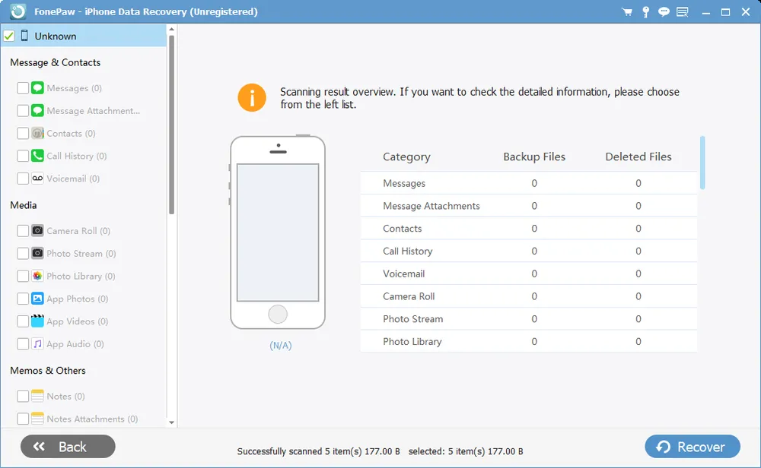Viewport: 761px width, 468px height.
Task: Click the Notes Attachments icon
Action: (x=37, y=419)
